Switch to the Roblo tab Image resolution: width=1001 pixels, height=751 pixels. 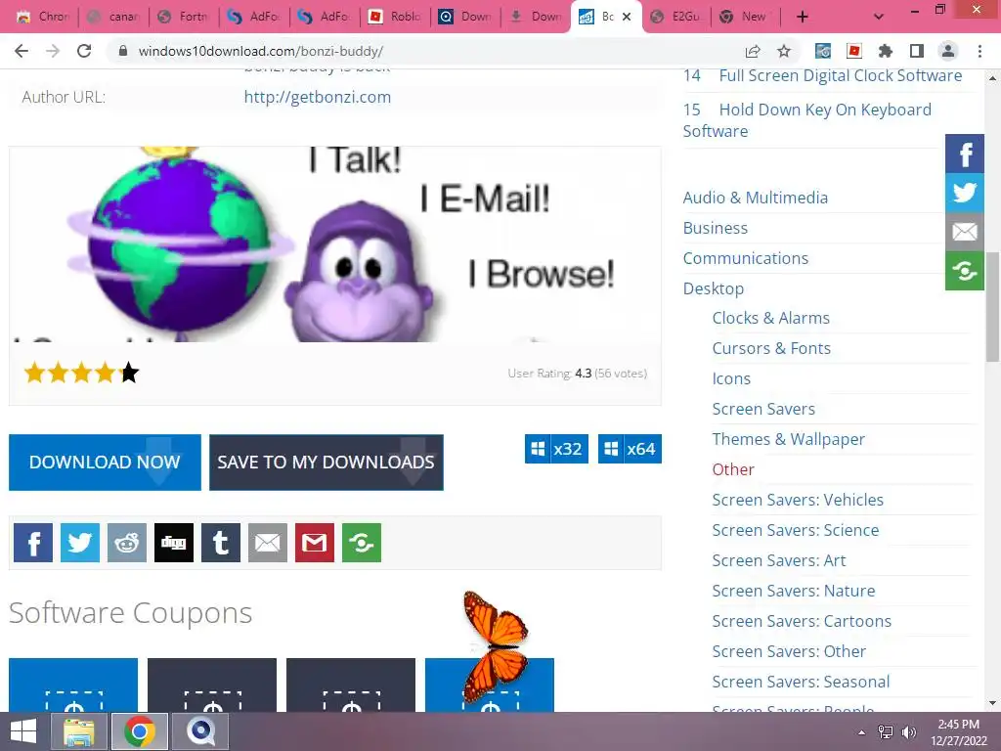pyautogui.click(x=395, y=17)
